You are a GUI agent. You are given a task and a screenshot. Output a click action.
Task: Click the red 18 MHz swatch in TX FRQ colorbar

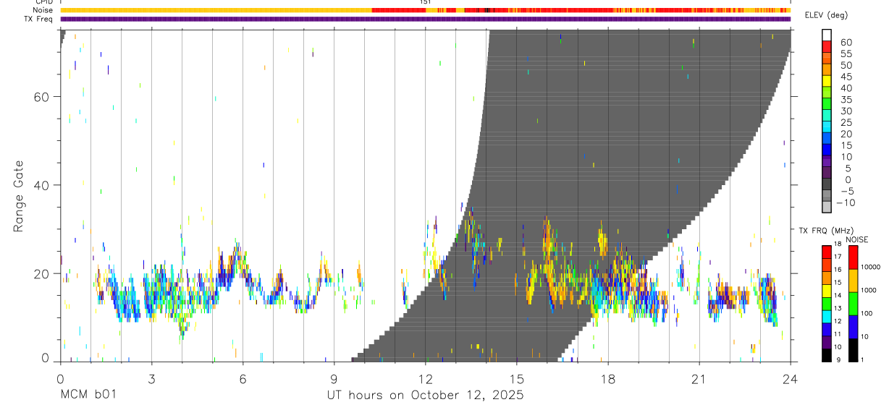(826, 252)
